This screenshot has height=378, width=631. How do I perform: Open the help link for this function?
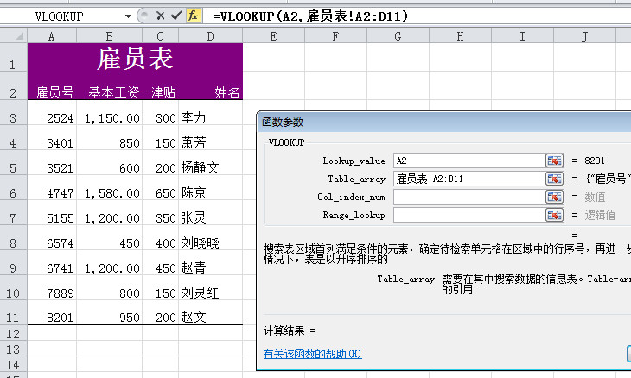(312, 354)
